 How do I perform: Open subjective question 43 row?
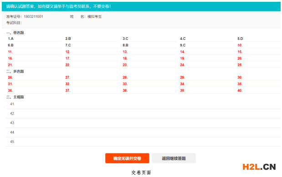(144, 123)
